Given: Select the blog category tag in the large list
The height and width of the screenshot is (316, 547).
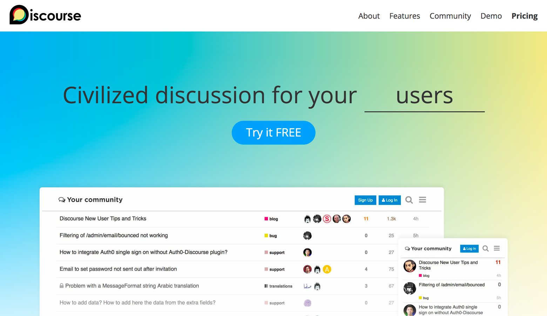Looking at the screenshot, I should (271, 219).
